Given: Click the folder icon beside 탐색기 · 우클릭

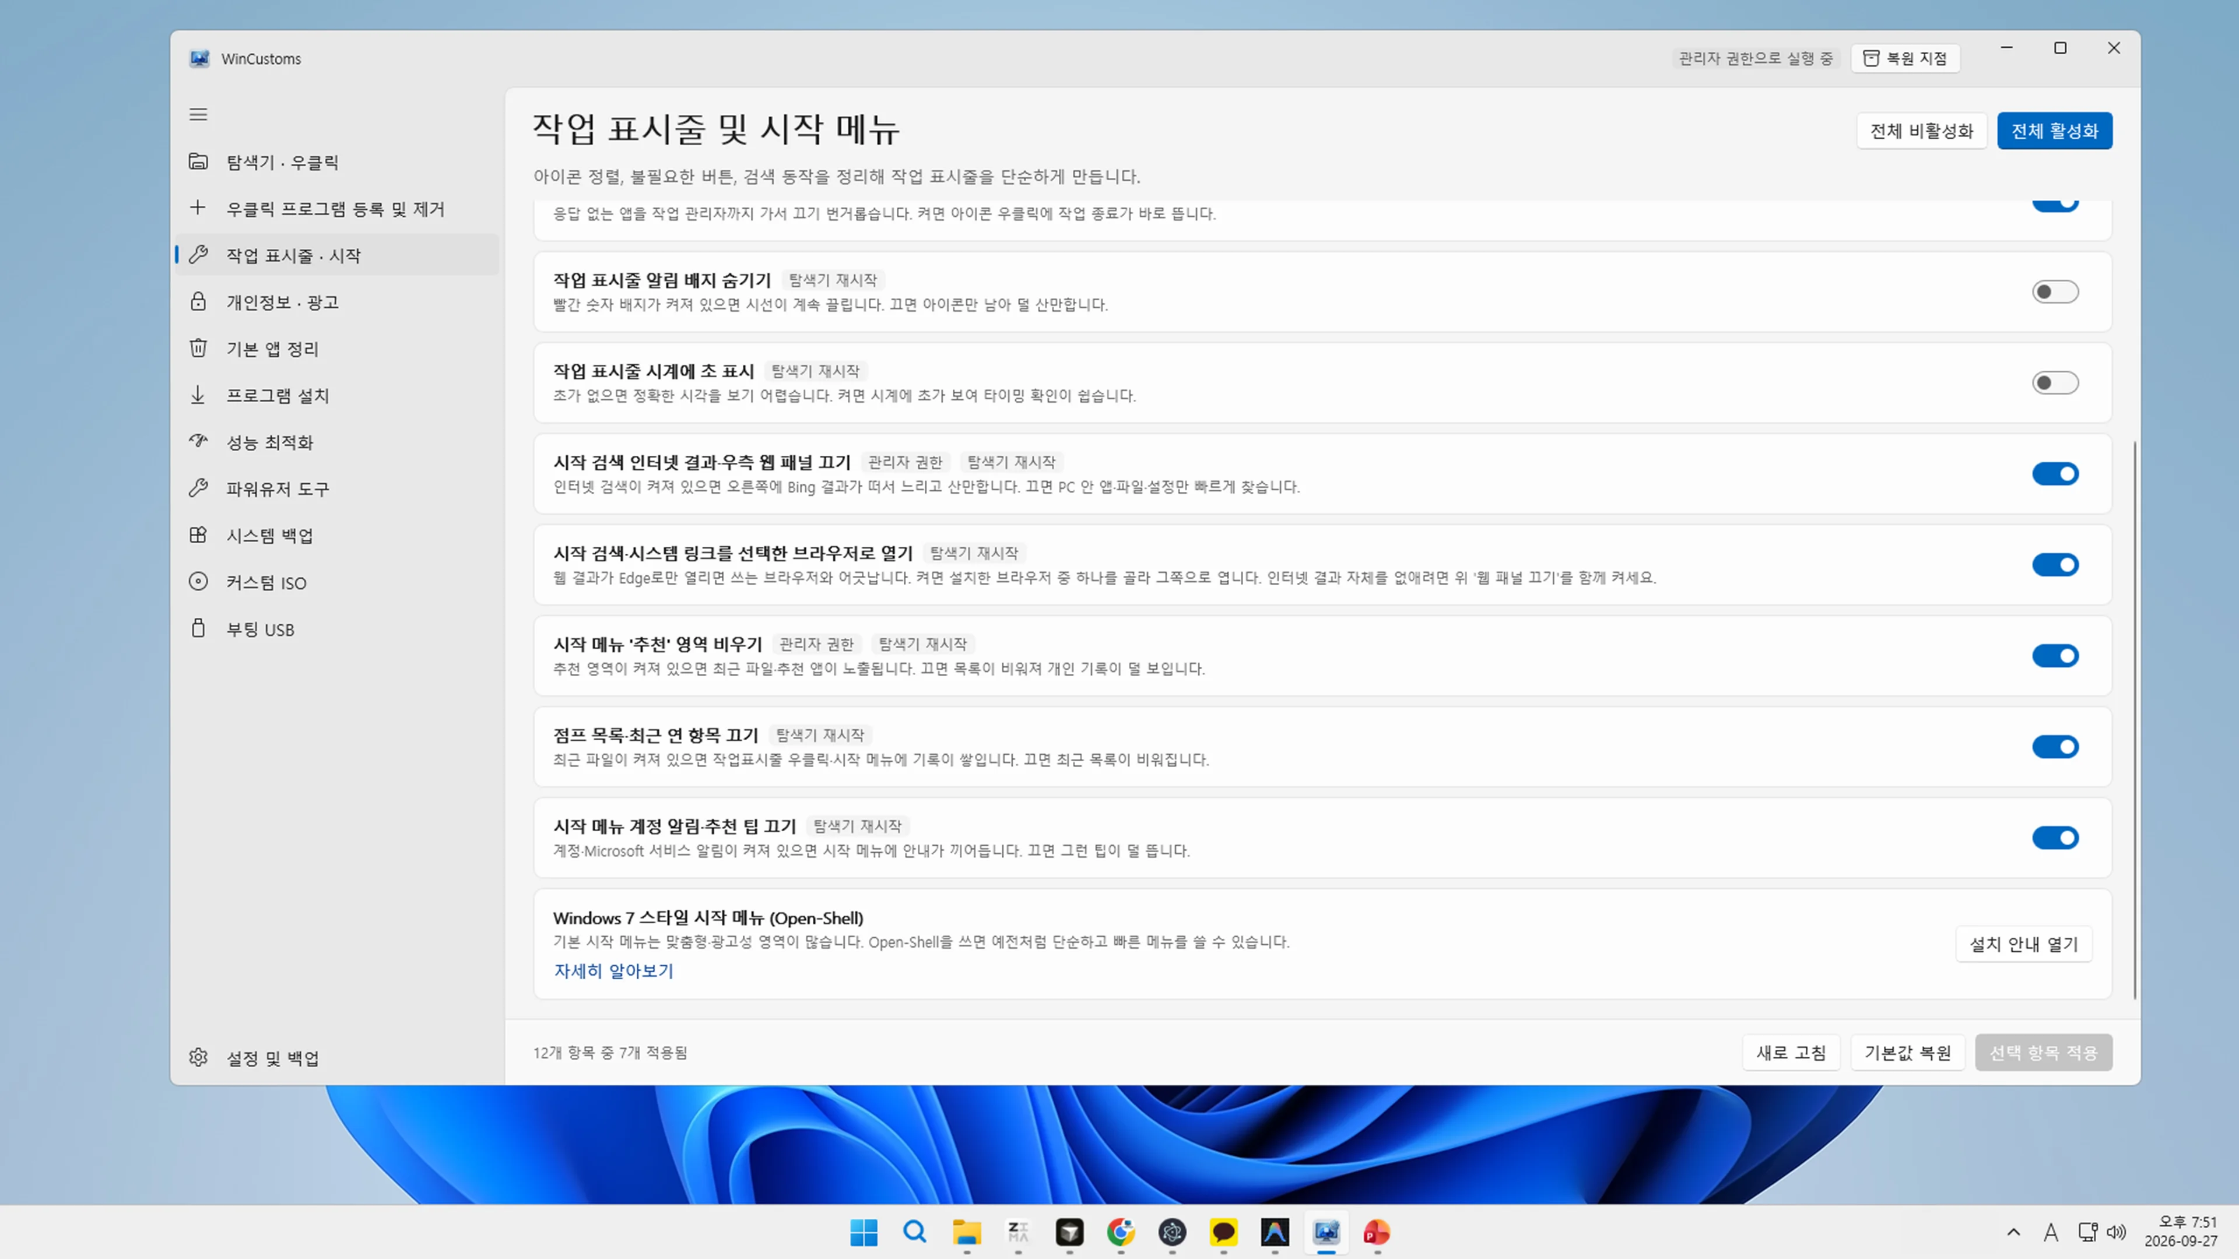Looking at the screenshot, I should coord(198,161).
